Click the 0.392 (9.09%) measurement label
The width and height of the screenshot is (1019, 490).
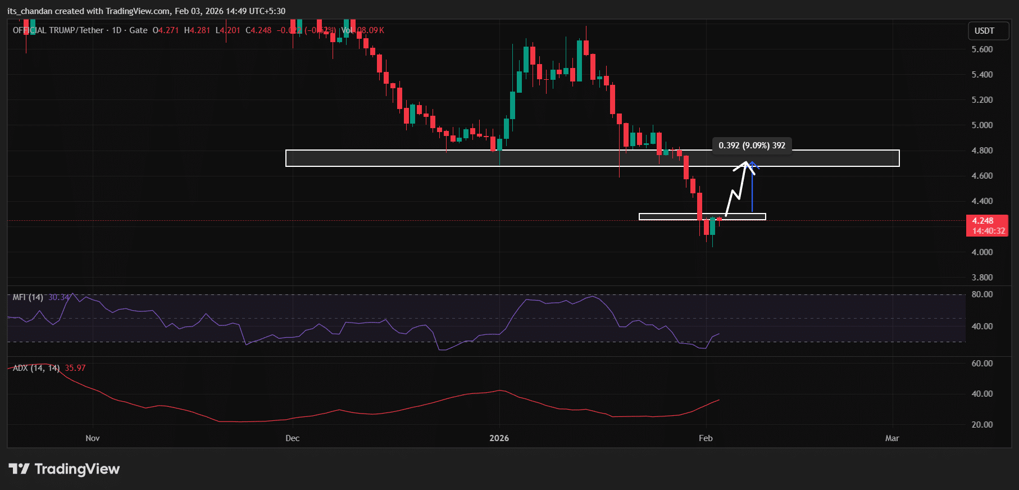coord(752,146)
